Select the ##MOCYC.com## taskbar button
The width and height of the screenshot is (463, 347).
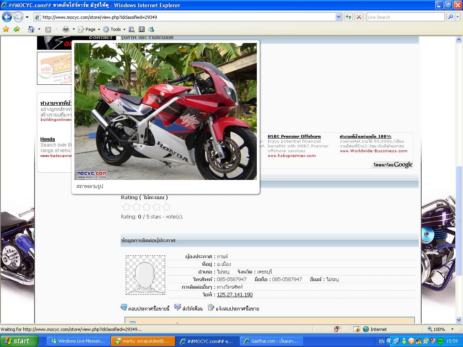[207, 341]
